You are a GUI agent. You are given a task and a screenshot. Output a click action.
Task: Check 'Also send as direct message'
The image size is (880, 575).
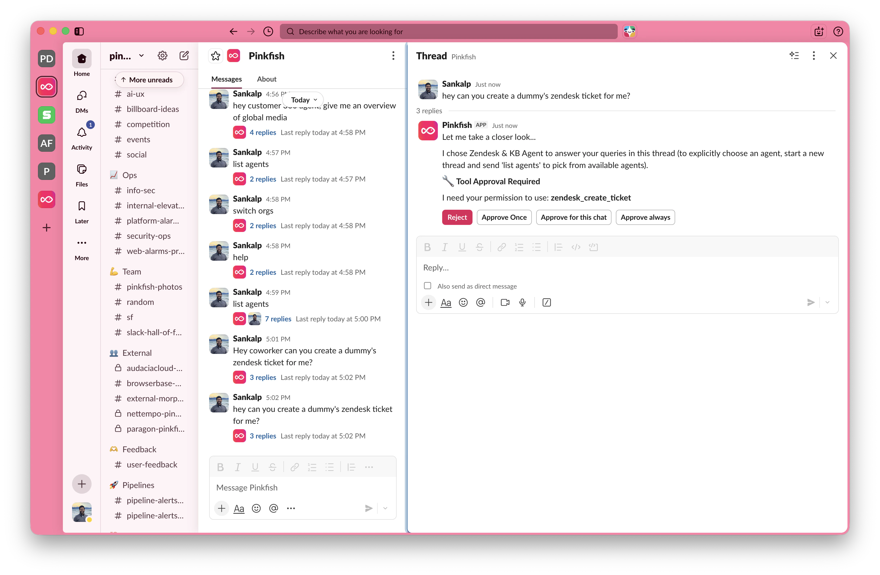428,286
